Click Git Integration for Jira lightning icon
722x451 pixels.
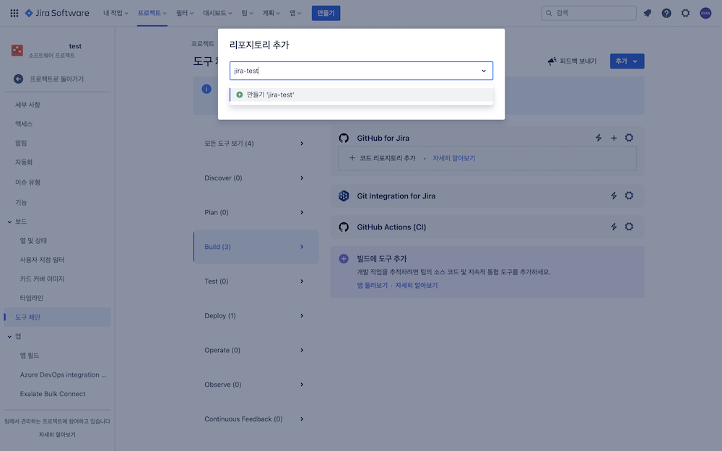[x=614, y=196]
